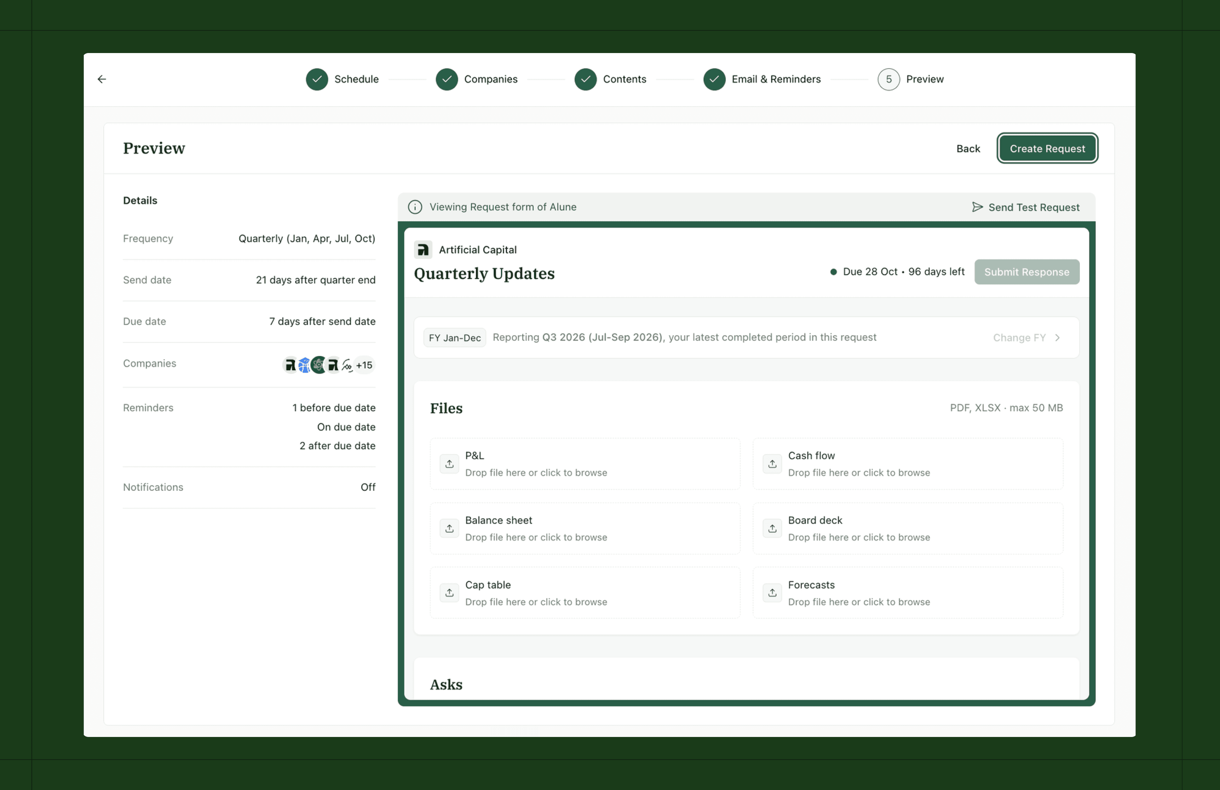Screen dimensions: 1220x790
Task: Click the 'On due date' reminder text
Action: coord(346,427)
